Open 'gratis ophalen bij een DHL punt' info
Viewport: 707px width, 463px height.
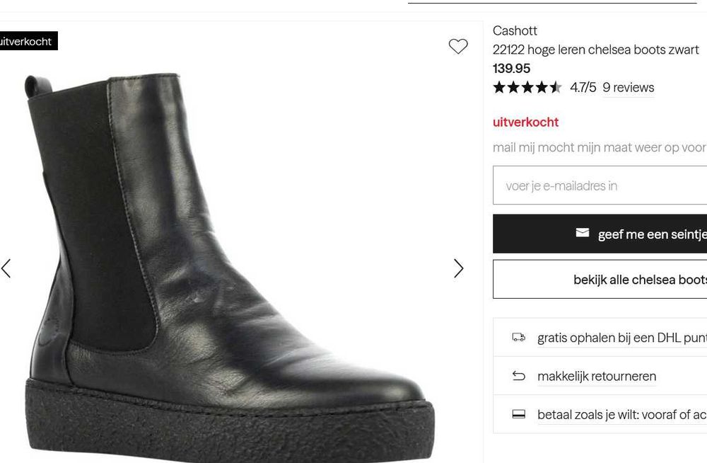pos(621,338)
